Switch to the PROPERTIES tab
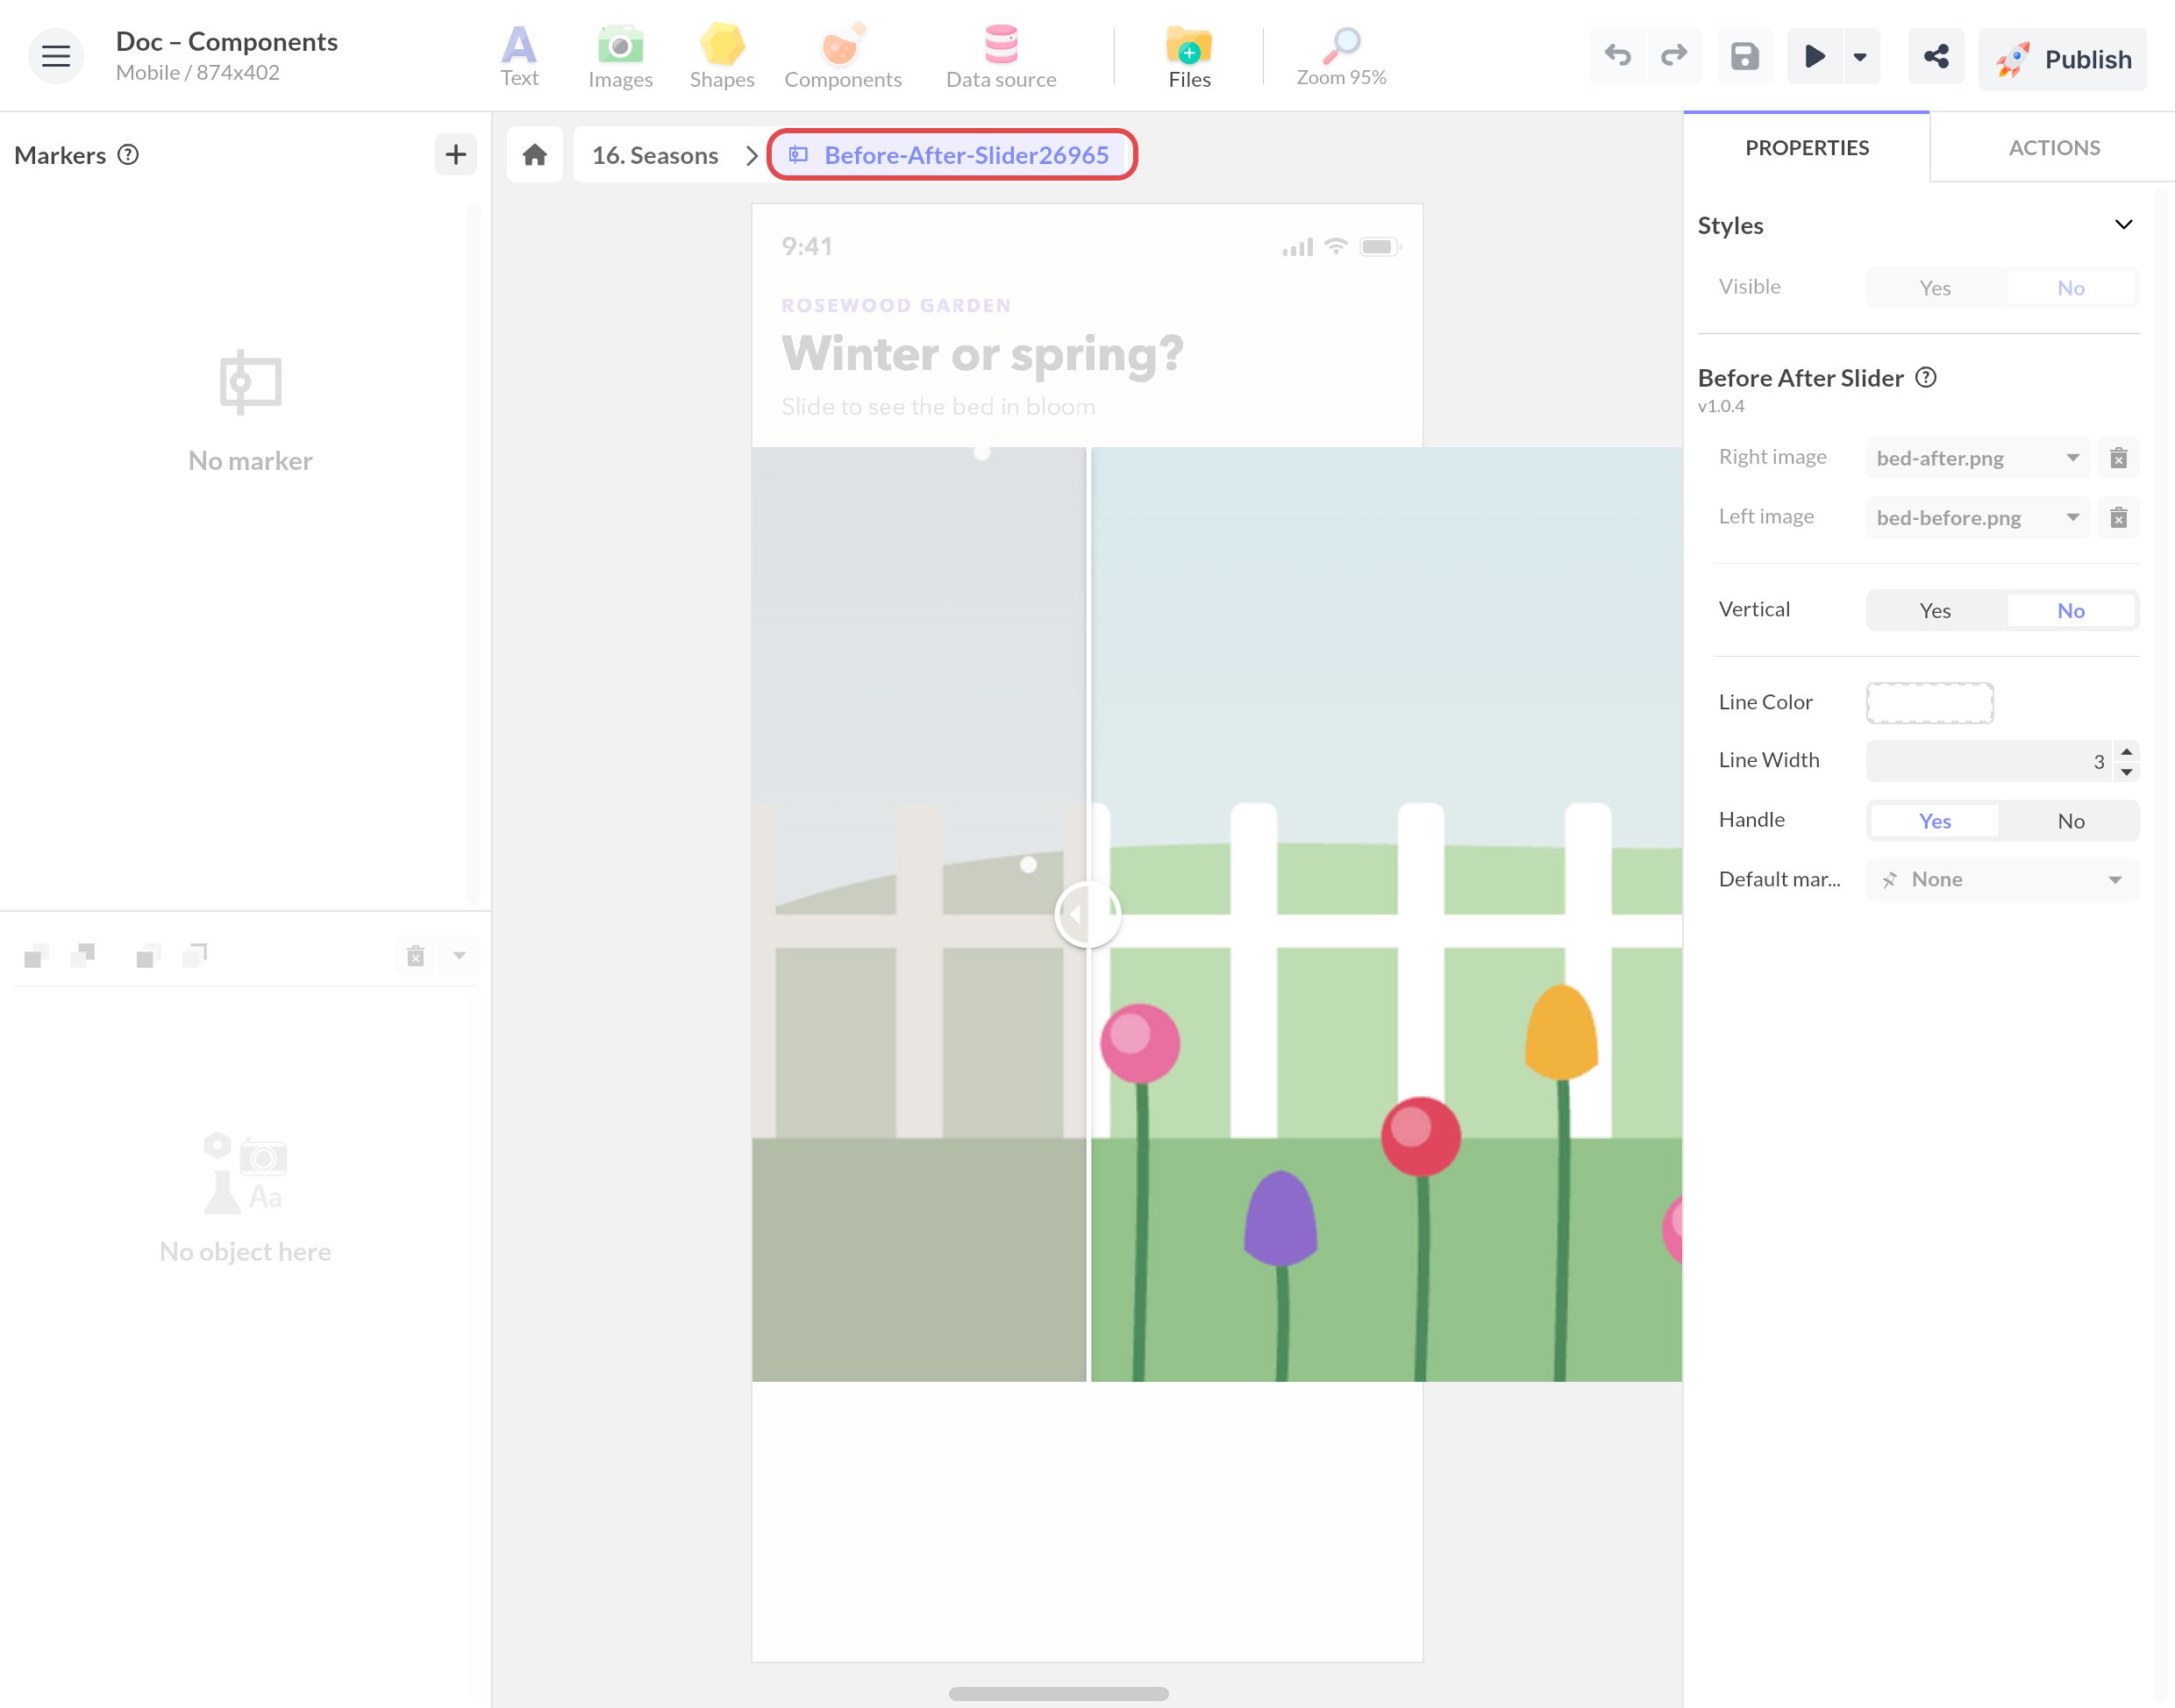This screenshot has height=1708, width=2175. pos(1806,148)
